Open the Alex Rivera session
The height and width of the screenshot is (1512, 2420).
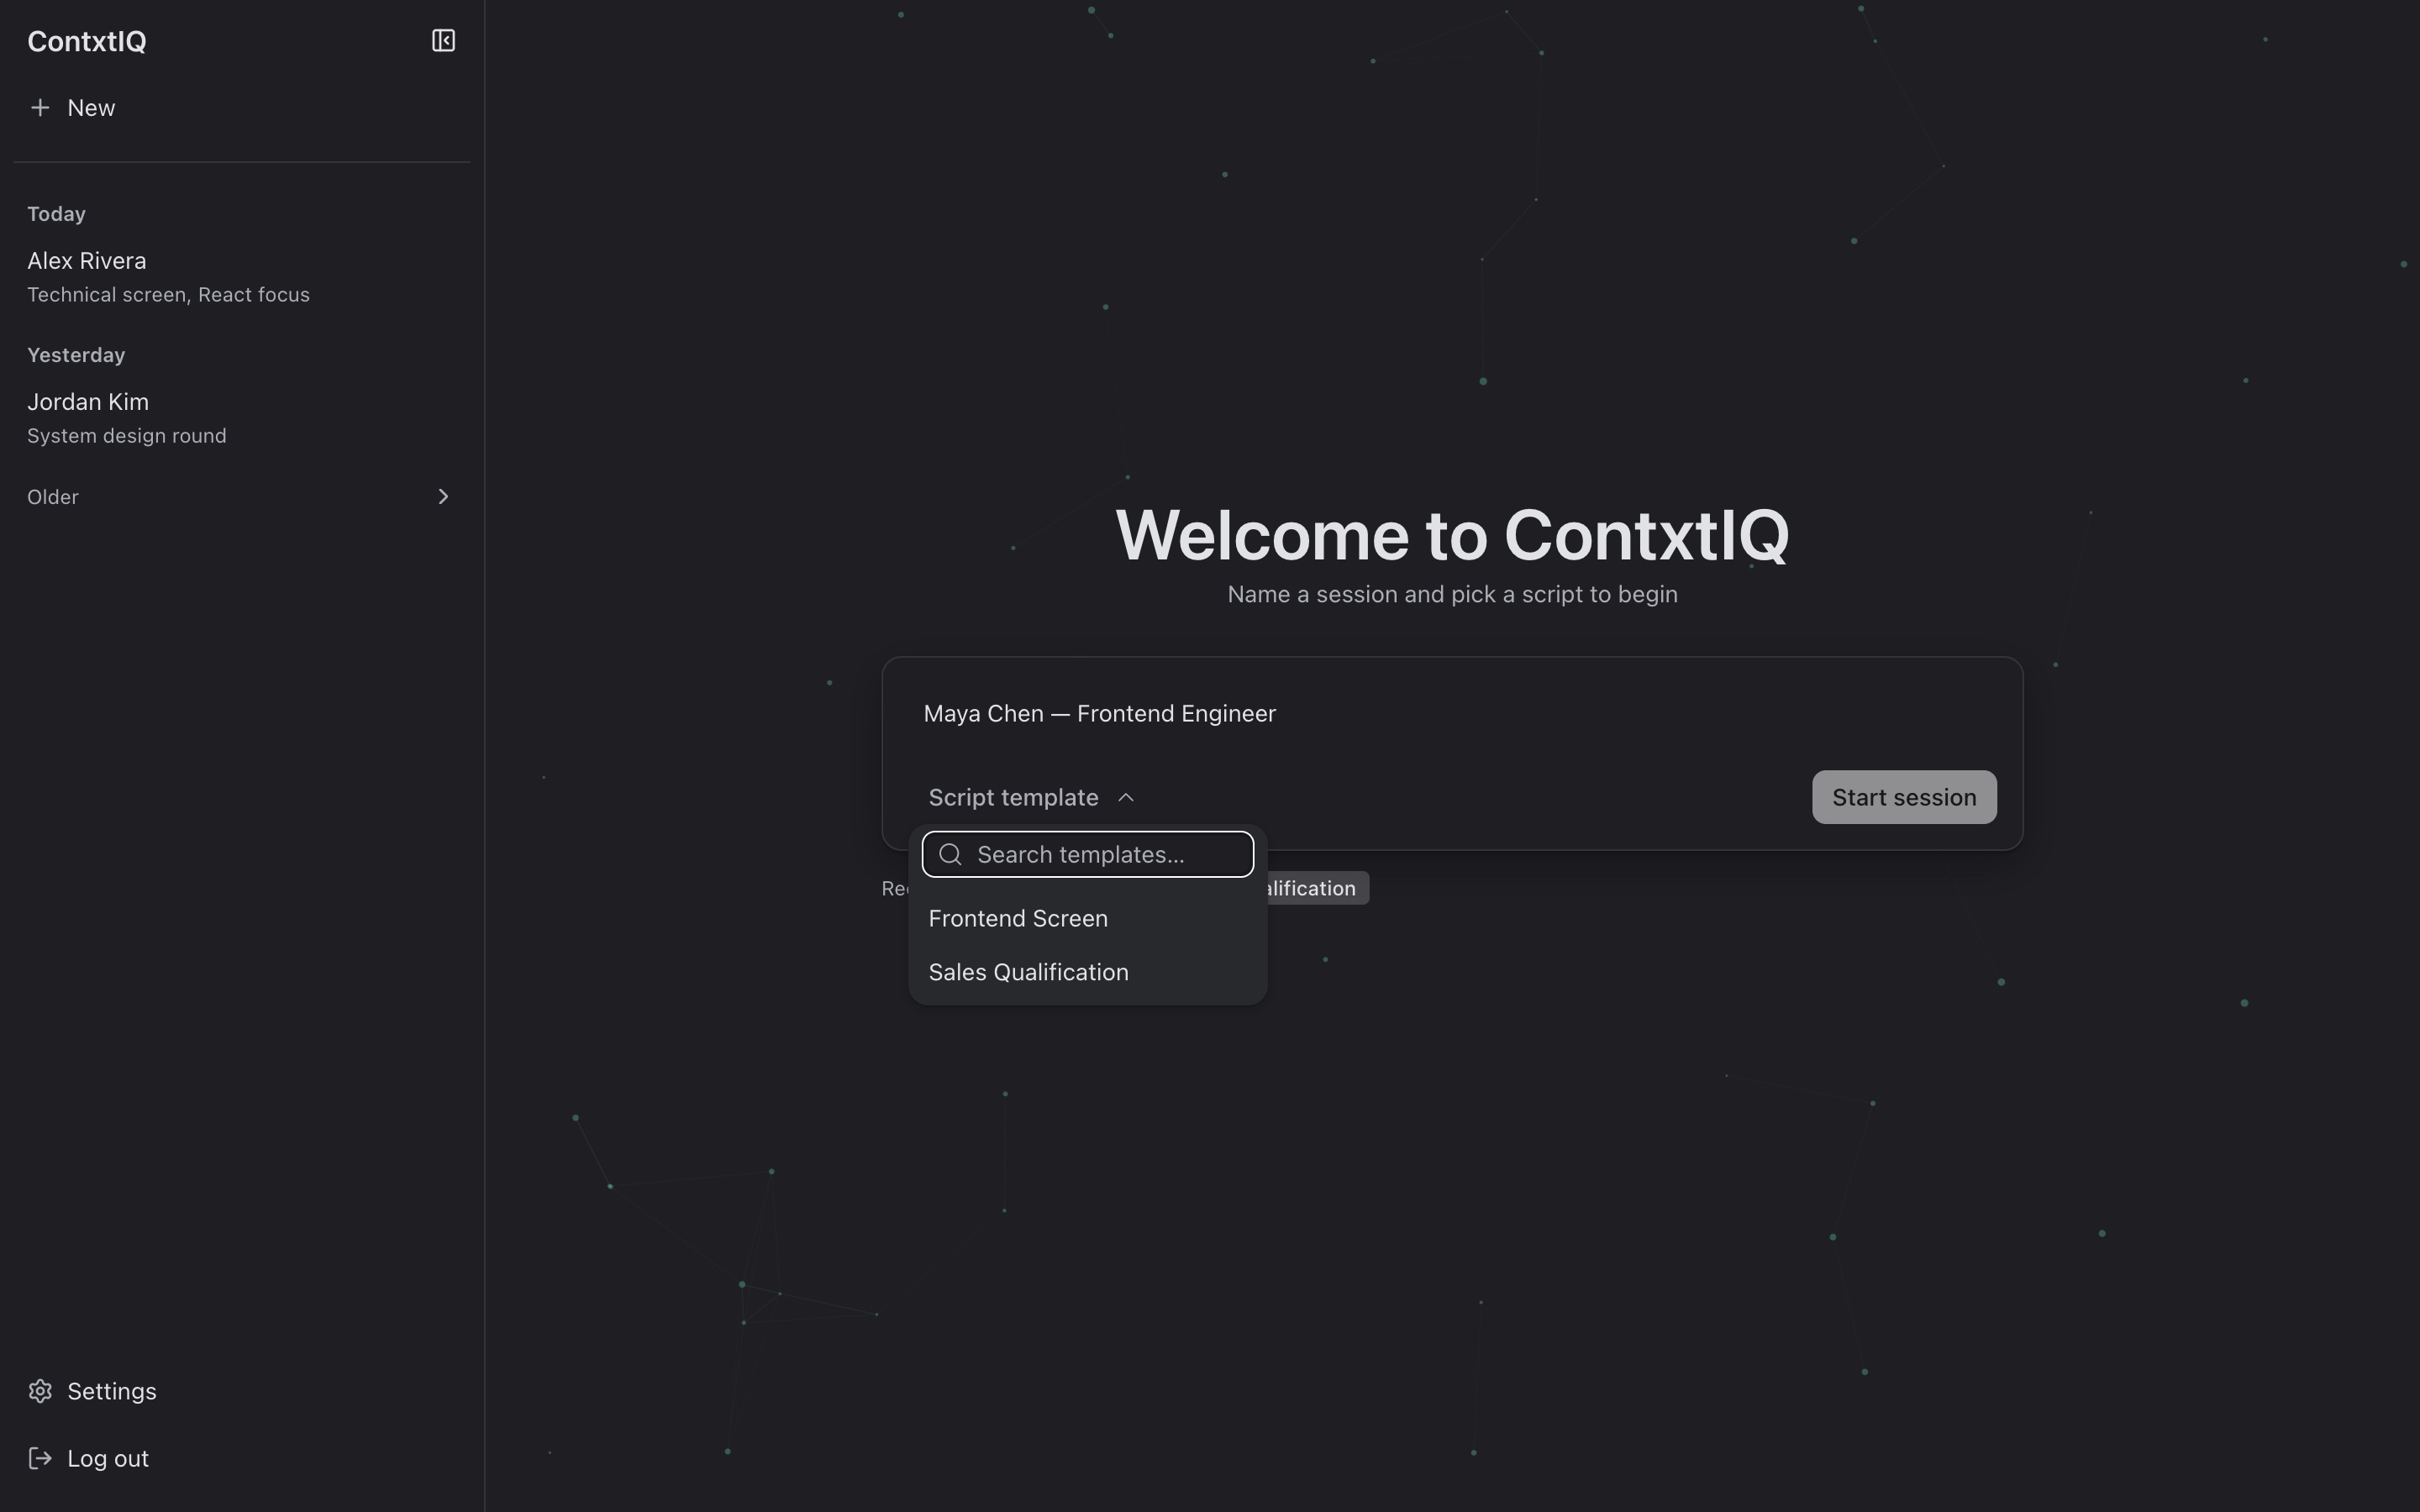pos(242,276)
